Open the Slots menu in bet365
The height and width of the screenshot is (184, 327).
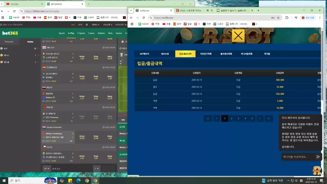(110, 33)
